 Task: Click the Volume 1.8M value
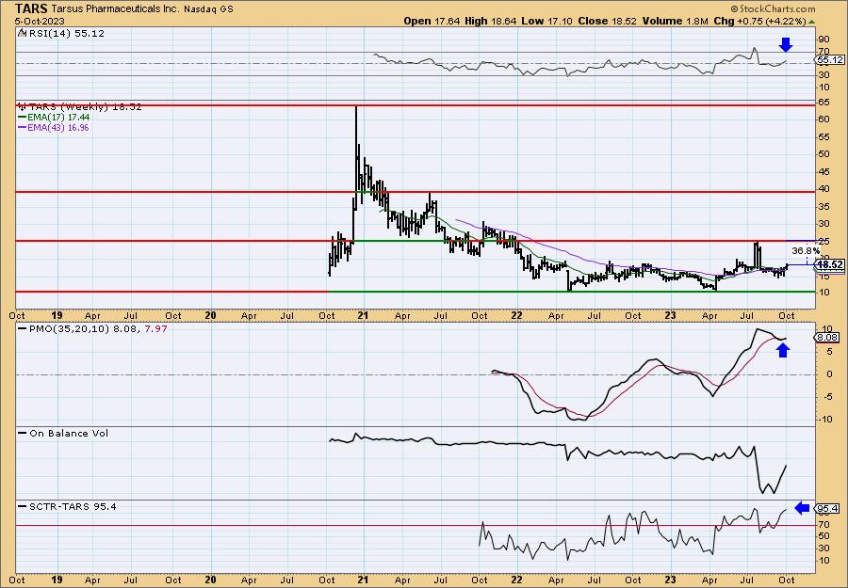click(675, 21)
